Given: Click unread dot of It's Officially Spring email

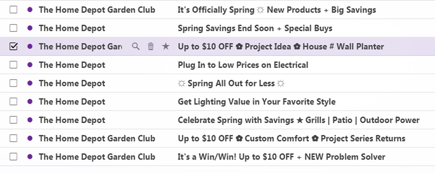Looking at the screenshot, I should 30,10.
